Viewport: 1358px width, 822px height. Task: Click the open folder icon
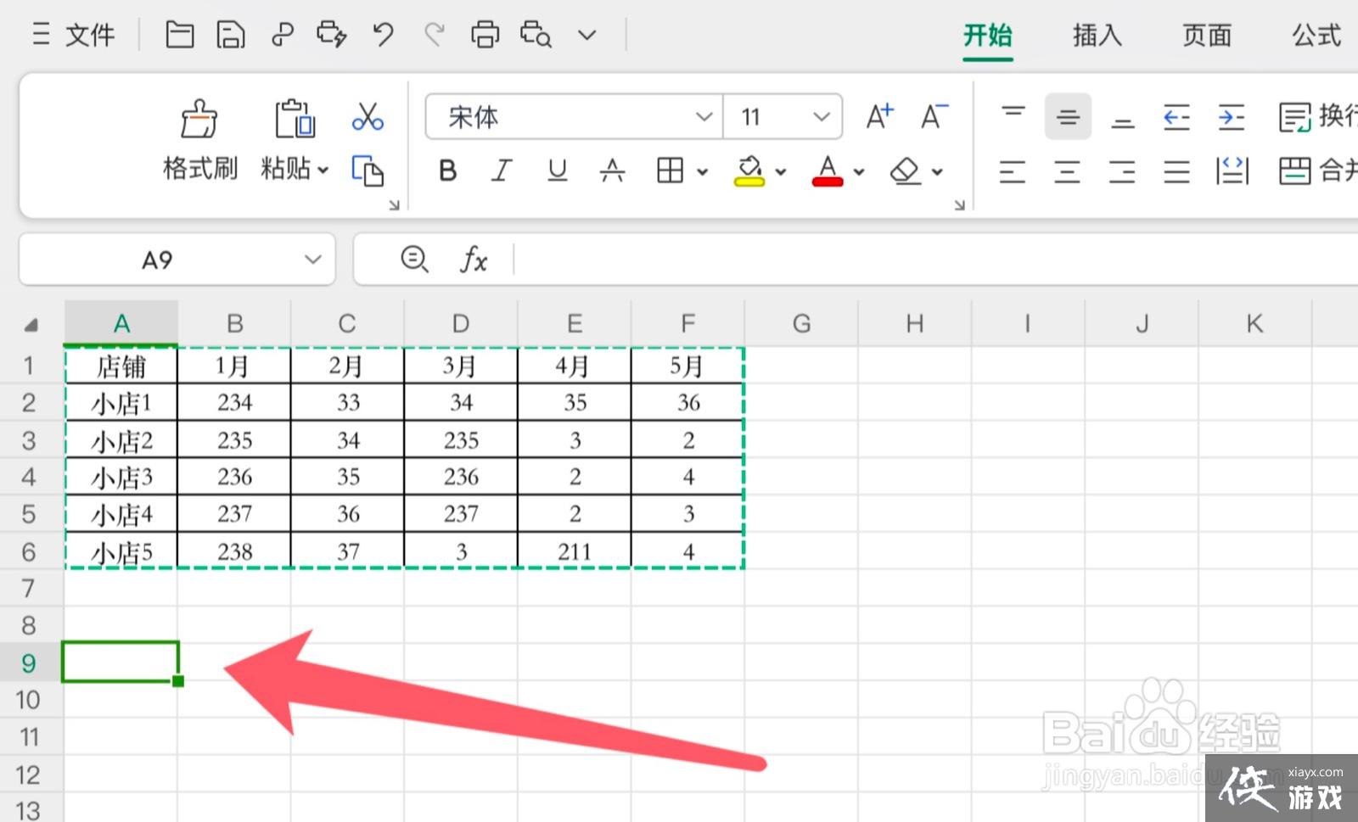pos(179,35)
